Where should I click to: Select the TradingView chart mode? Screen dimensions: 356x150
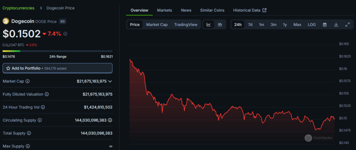[x=186, y=24]
